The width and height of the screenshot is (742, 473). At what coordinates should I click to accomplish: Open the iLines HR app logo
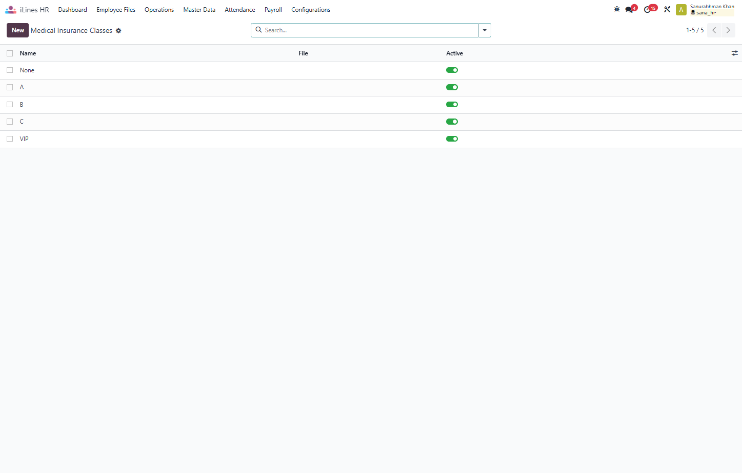(11, 10)
